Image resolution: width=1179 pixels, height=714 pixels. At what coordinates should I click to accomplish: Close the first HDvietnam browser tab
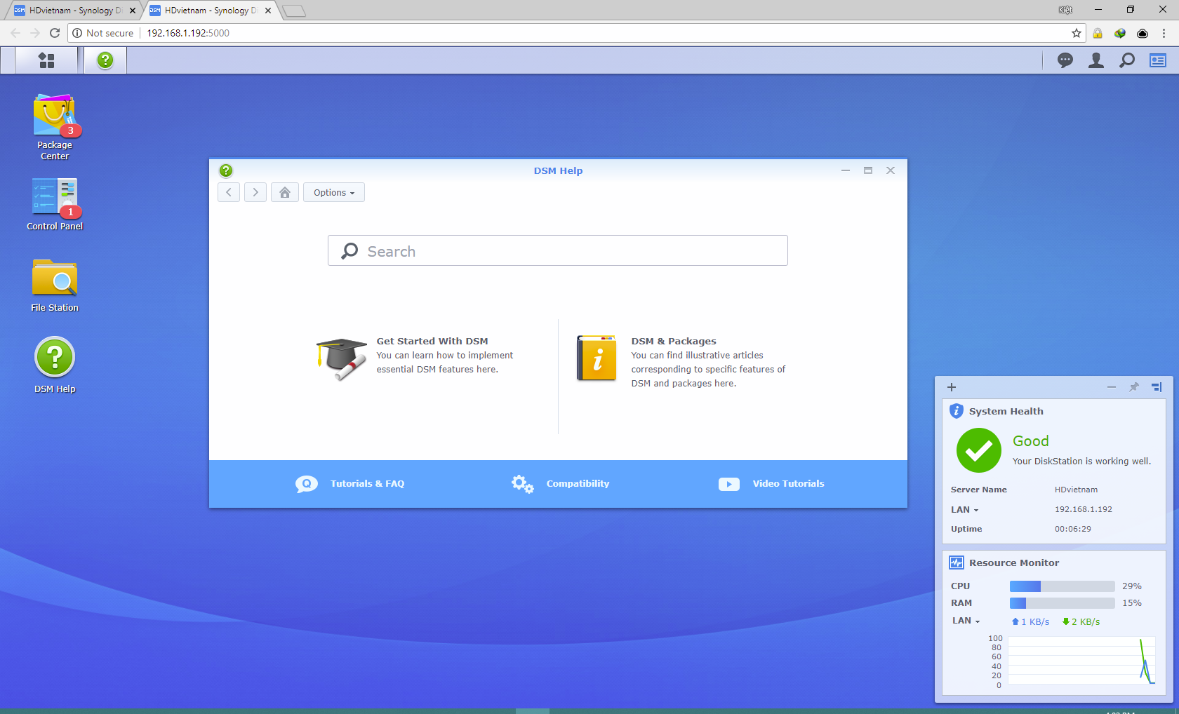click(x=133, y=11)
